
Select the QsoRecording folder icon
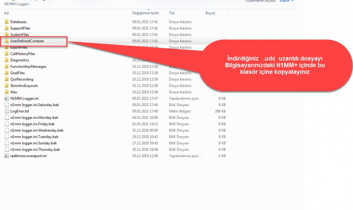[x=6, y=79]
